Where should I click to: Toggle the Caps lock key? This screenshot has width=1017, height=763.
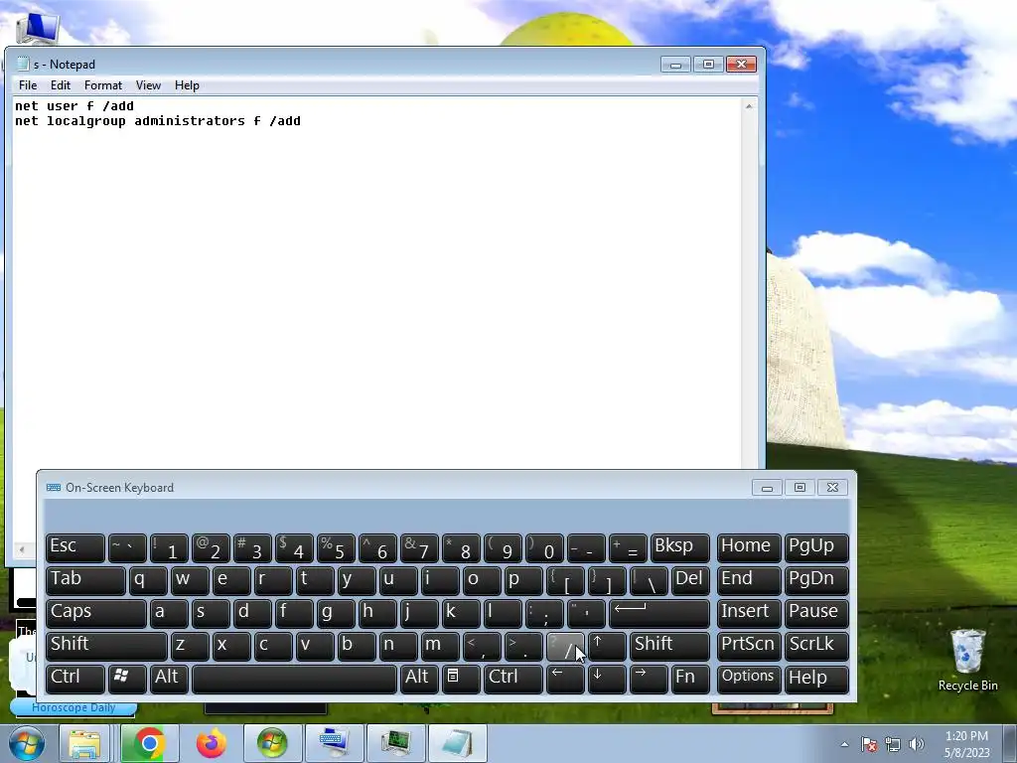(96, 613)
